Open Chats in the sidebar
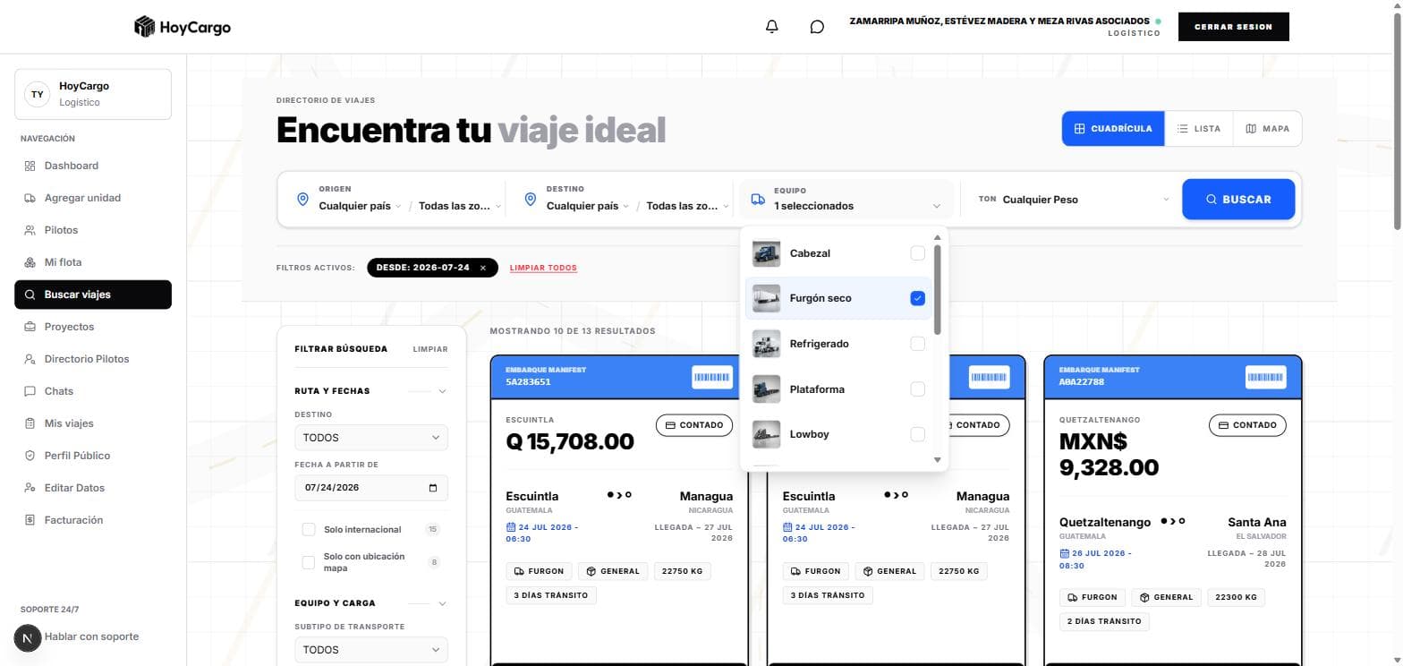Screen dimensions: 1403x666 (x=93, y=391)
